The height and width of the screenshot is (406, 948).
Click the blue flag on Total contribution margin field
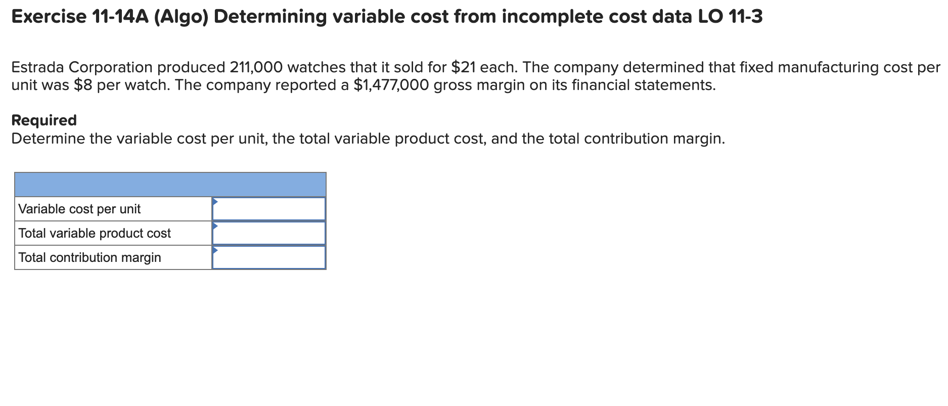click(215, 250)
